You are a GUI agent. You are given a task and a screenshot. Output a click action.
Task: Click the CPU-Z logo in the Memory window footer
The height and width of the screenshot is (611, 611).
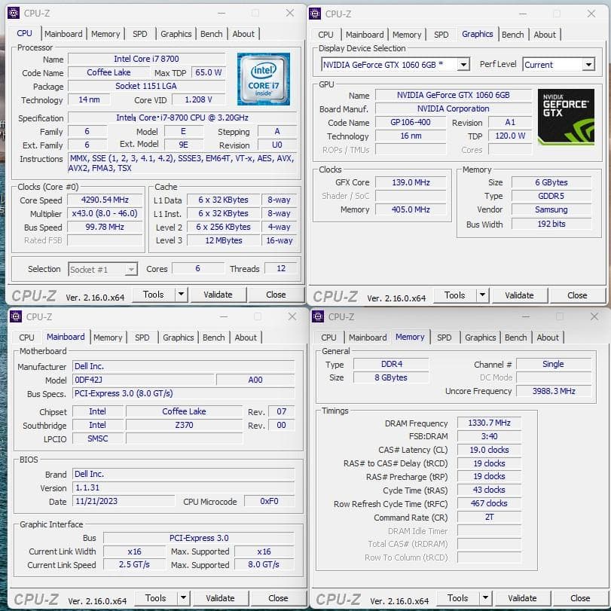(x=338, y=598)
